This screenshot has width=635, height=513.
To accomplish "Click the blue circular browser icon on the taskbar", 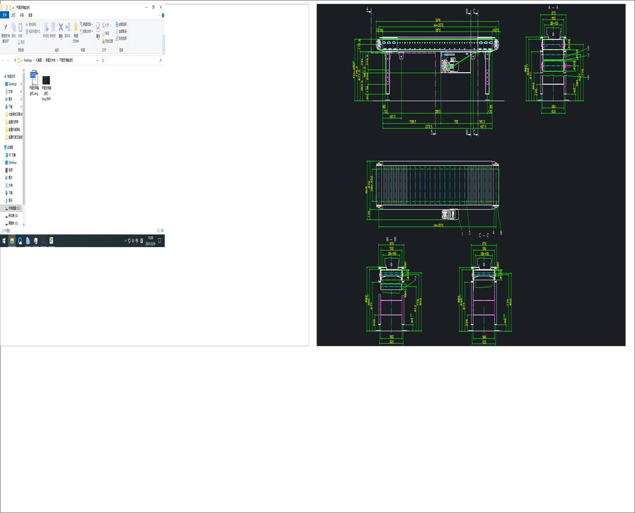I will pyautogui.click(x=20, y=241).
